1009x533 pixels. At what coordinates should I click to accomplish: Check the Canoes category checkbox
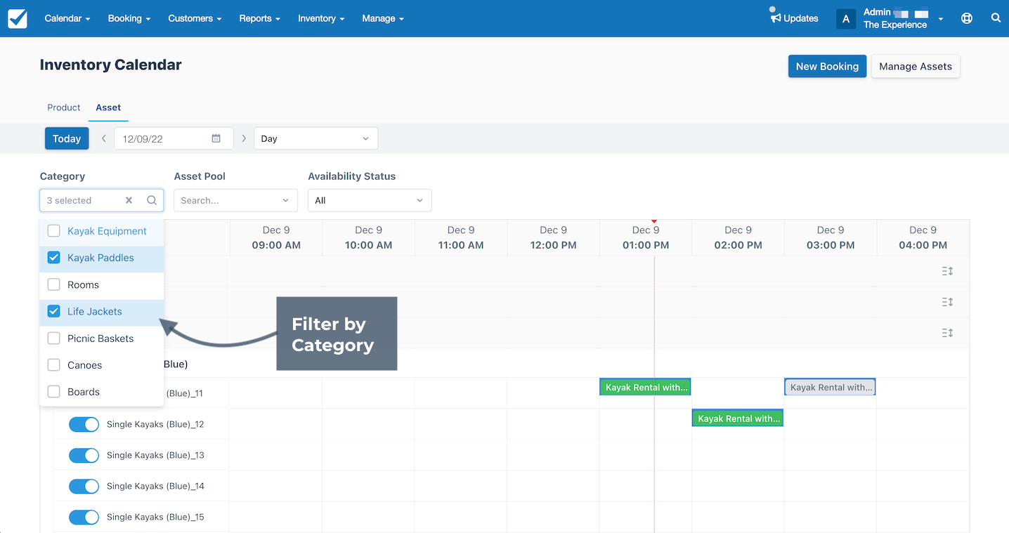pyautogui.click(x=53, y=365)
